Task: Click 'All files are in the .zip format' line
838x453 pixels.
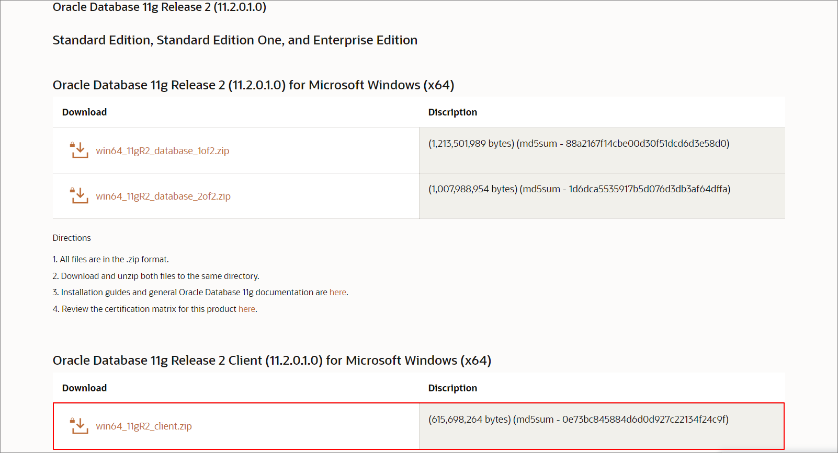Action: 111,260
